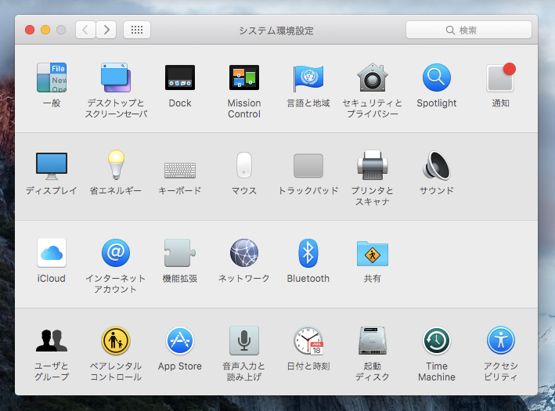Open 通知 notifications icon
The width and height of the screenshot is (555, 411).
(x=500, y=78)
